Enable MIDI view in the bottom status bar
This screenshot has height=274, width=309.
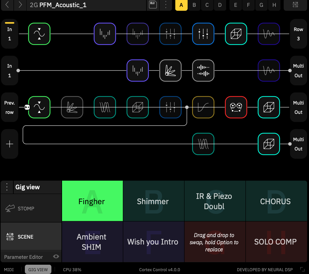[9, 269]
